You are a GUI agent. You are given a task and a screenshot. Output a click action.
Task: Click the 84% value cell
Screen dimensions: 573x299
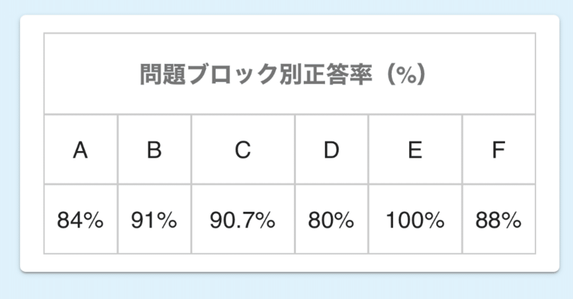81,220
